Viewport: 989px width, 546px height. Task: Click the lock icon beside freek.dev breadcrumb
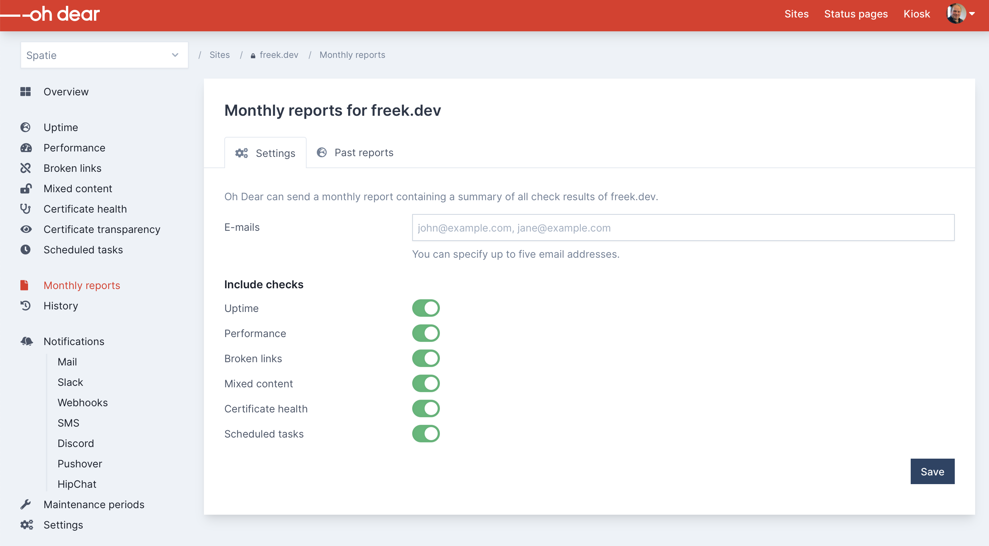coord(253,56)
